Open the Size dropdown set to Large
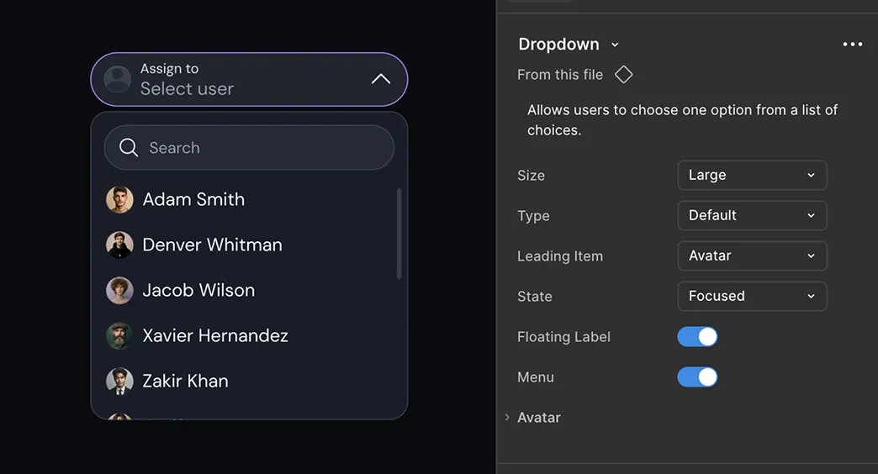 [752, 176]
